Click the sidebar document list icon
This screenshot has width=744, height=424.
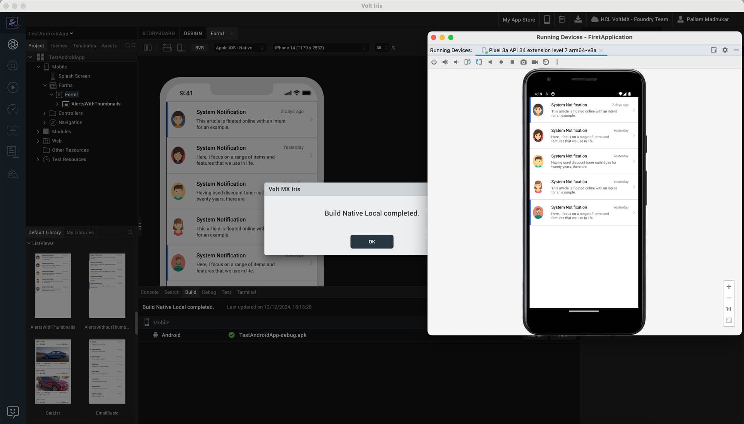pos(13,152)
